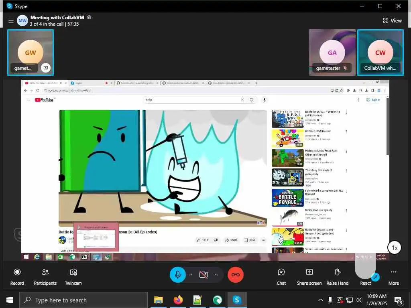
Task: Mute the microphone
Action: [x=178, y=274]
